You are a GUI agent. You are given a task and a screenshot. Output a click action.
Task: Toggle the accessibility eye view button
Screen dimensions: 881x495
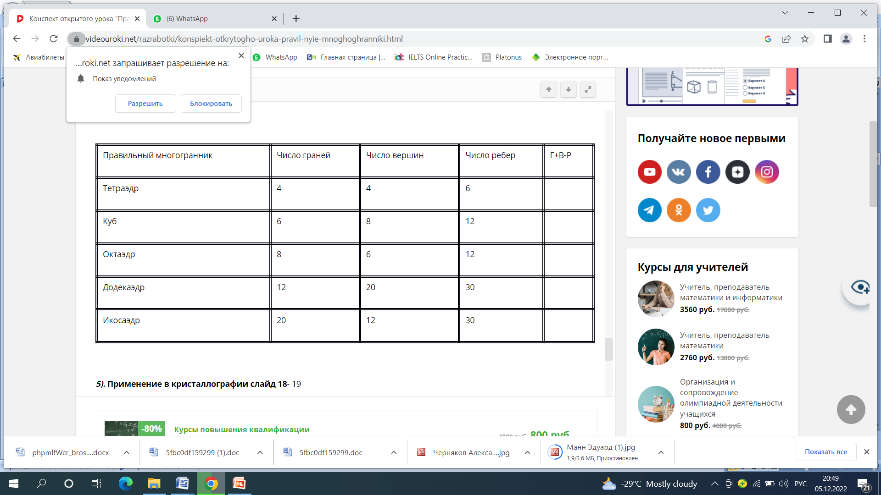point(859,287)
